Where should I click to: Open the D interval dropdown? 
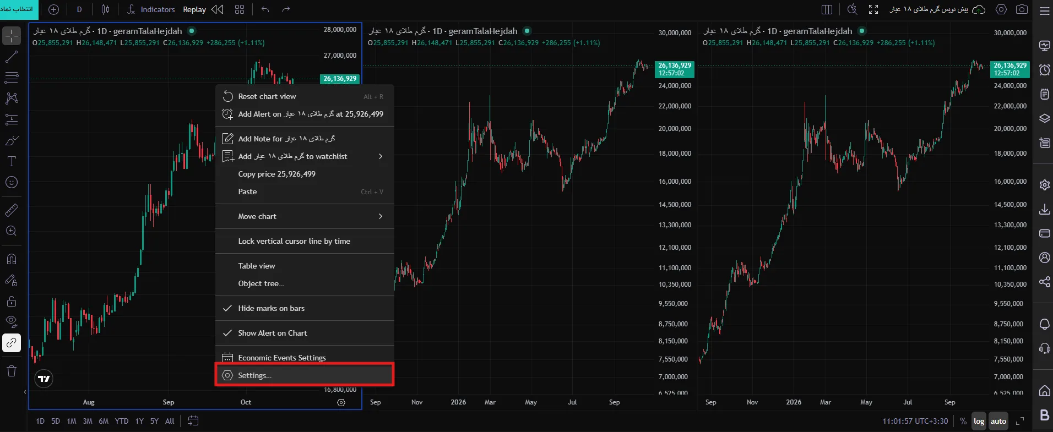click(x=79, y=9)
